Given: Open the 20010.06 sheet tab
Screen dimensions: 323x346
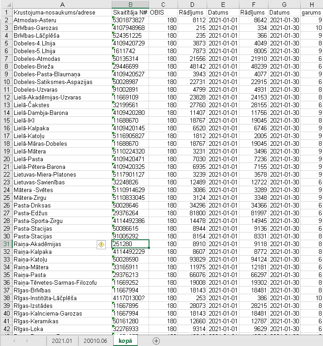Looking at the screenshot, I should coord(95,341).
